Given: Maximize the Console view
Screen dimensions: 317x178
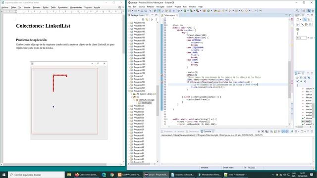Looking at the screenshot, I should 312,132.
